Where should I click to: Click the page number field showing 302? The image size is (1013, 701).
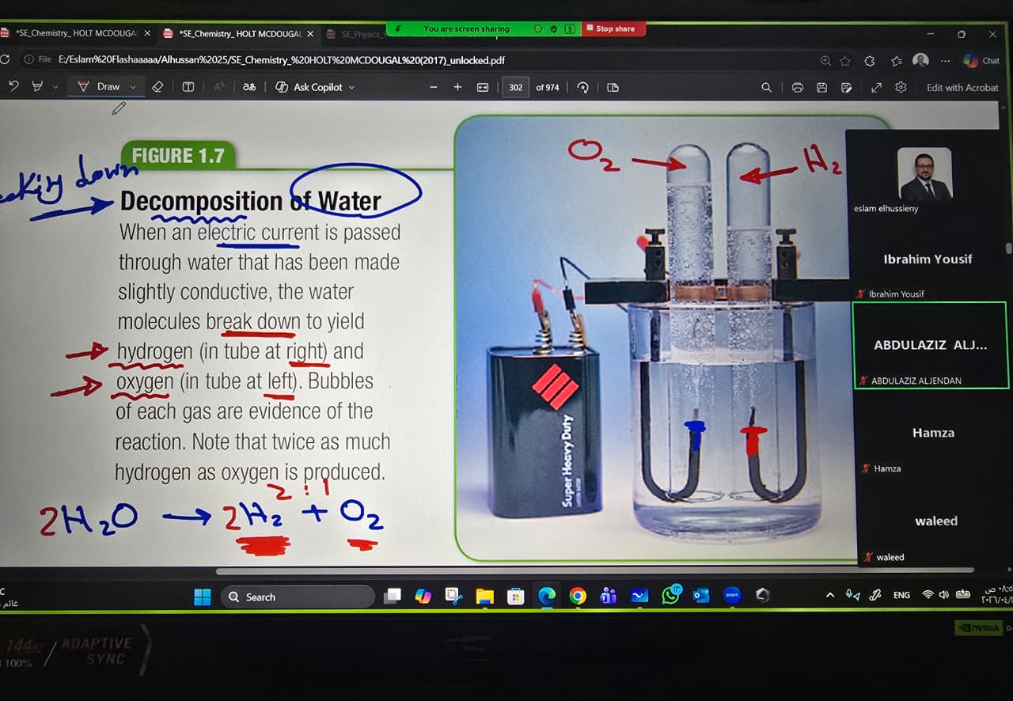coord(515,87)
